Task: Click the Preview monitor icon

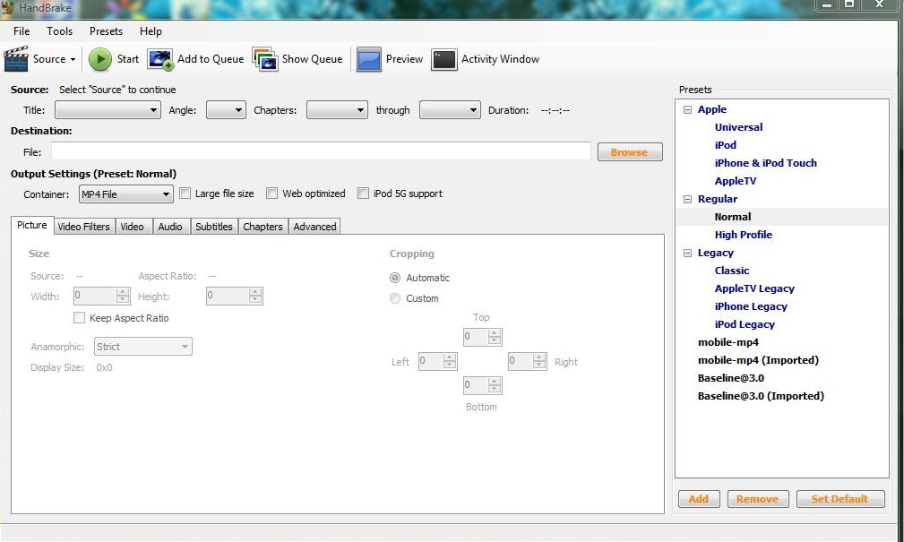Action: click(369, 59)
